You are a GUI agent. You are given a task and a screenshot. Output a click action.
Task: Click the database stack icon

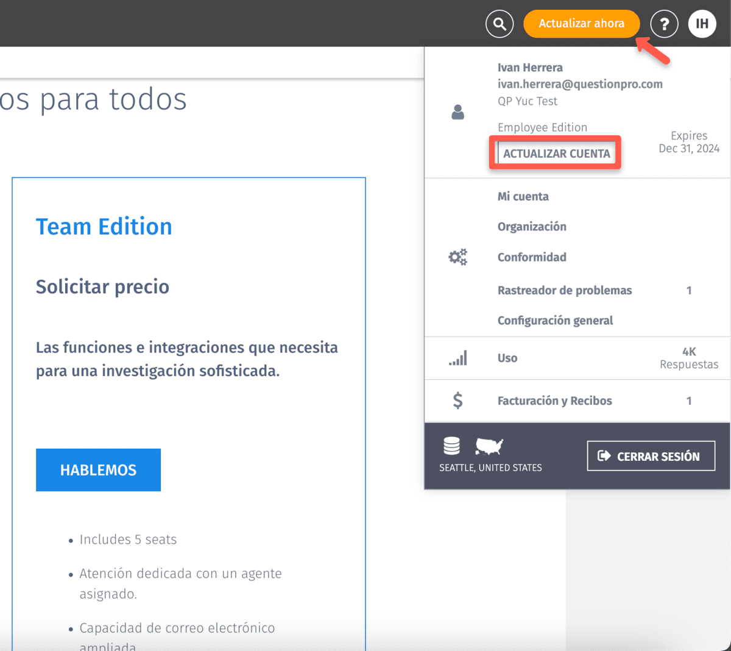coord(451,446)
